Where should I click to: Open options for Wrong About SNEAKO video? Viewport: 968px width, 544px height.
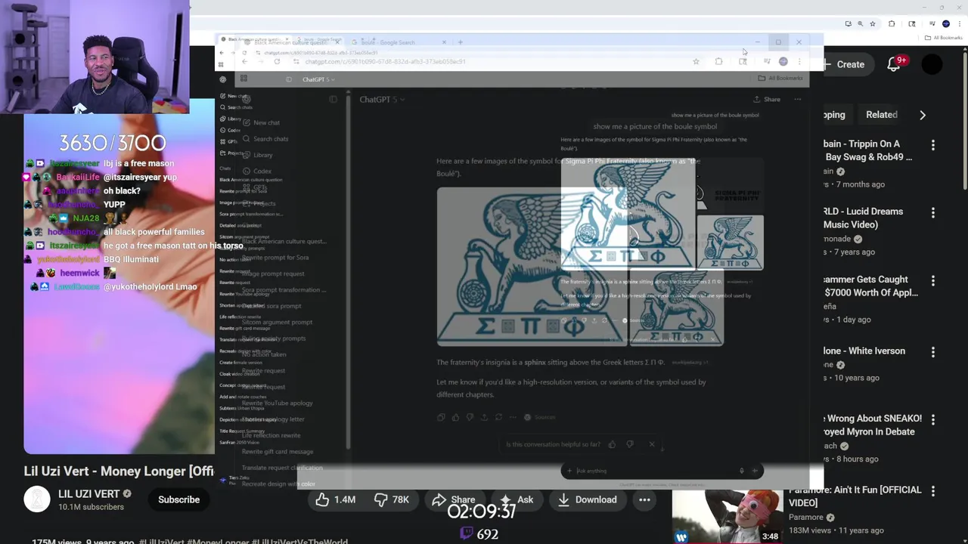pos(932,419)
